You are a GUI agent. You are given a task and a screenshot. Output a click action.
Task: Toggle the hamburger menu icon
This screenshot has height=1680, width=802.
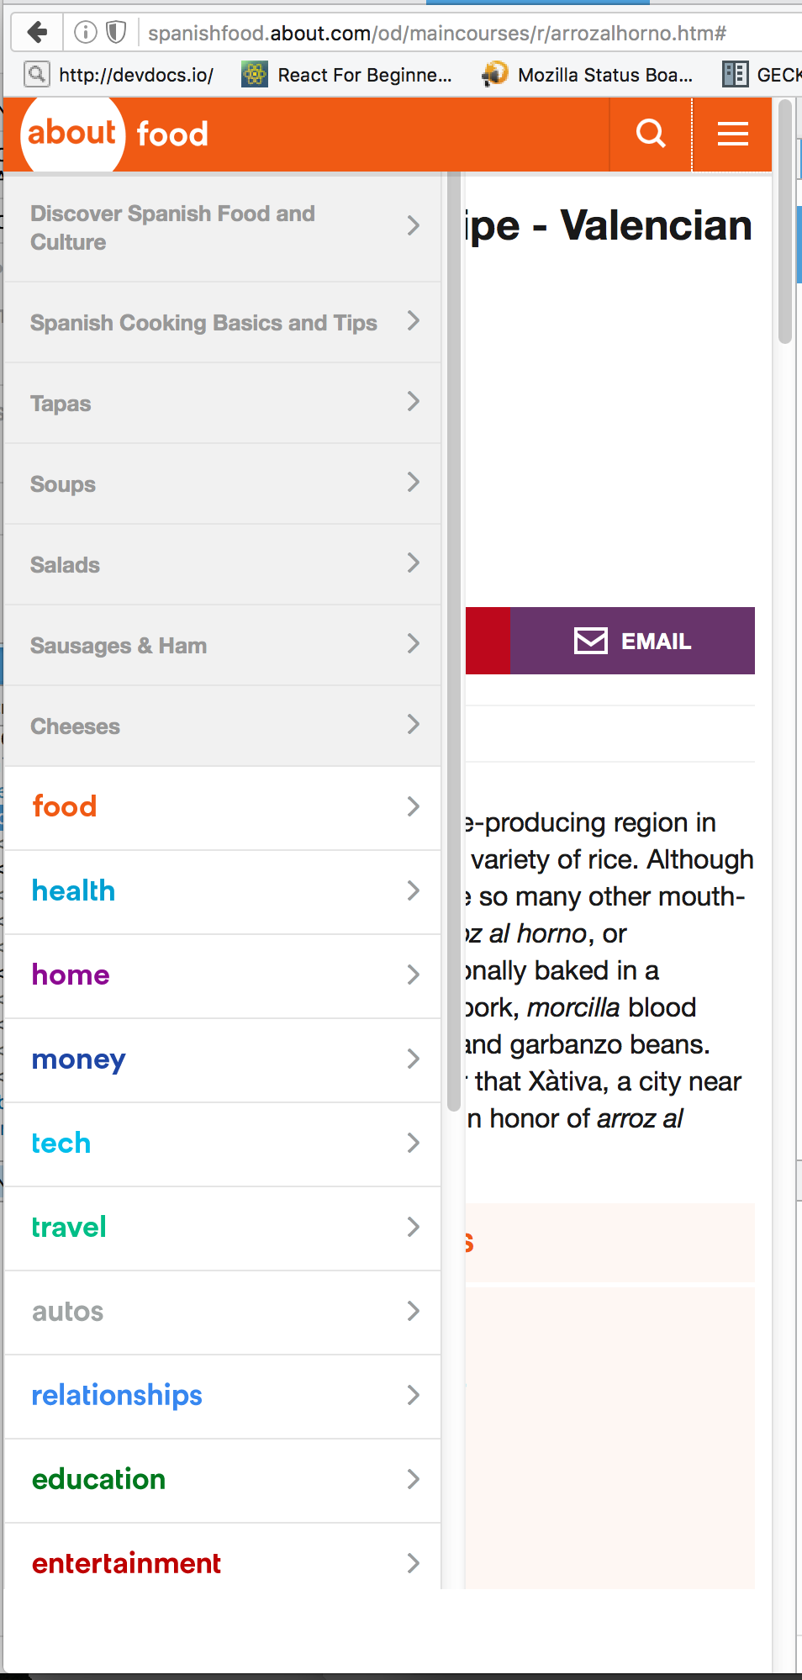pos(732,134)
